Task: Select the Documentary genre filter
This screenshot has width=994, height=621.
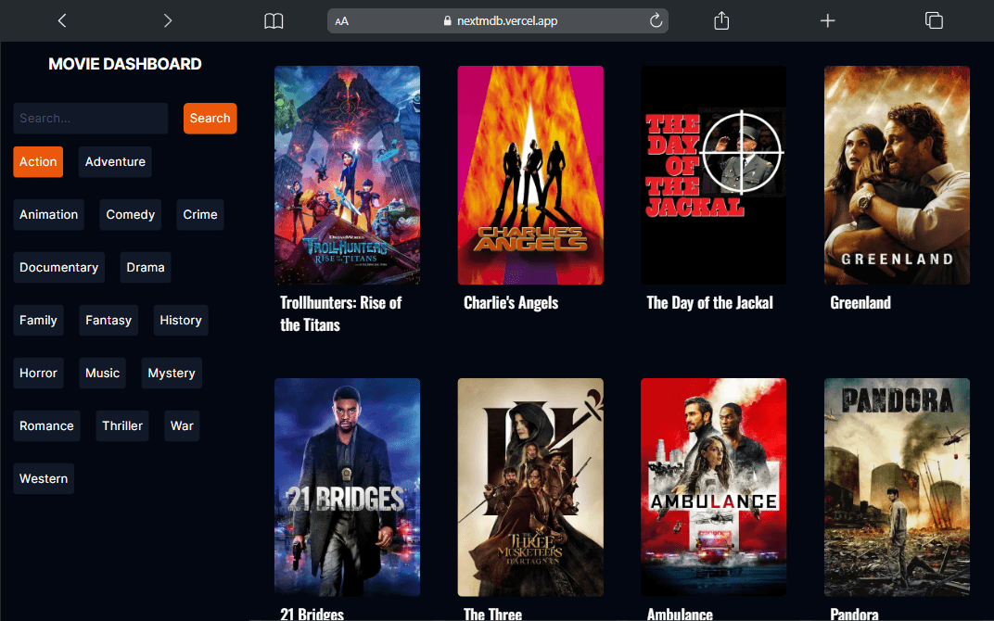Action: pyautogui.click(x=58, y=267)
